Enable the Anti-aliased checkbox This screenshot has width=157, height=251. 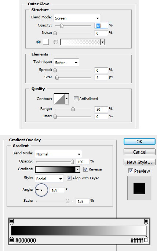pyautogui.click(x=76, y=98)
